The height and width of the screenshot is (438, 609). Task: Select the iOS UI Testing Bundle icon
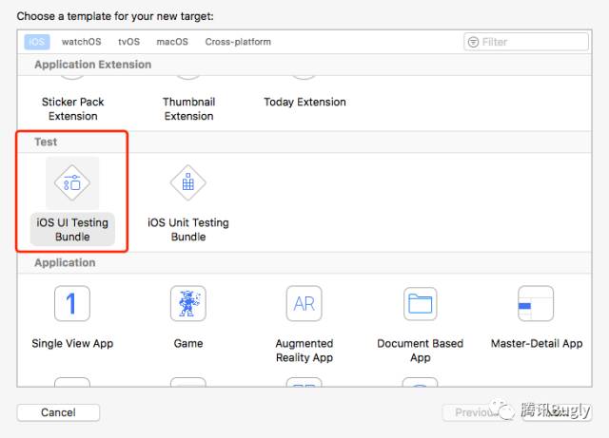(72, 182)
